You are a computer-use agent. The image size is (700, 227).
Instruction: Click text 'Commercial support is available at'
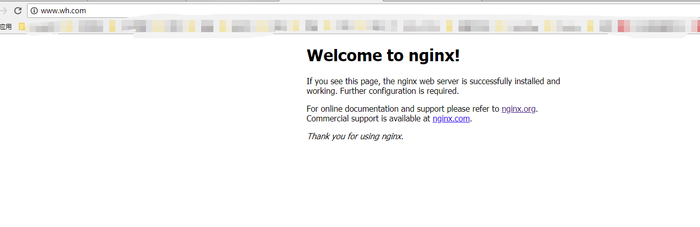tap(368, 119)
